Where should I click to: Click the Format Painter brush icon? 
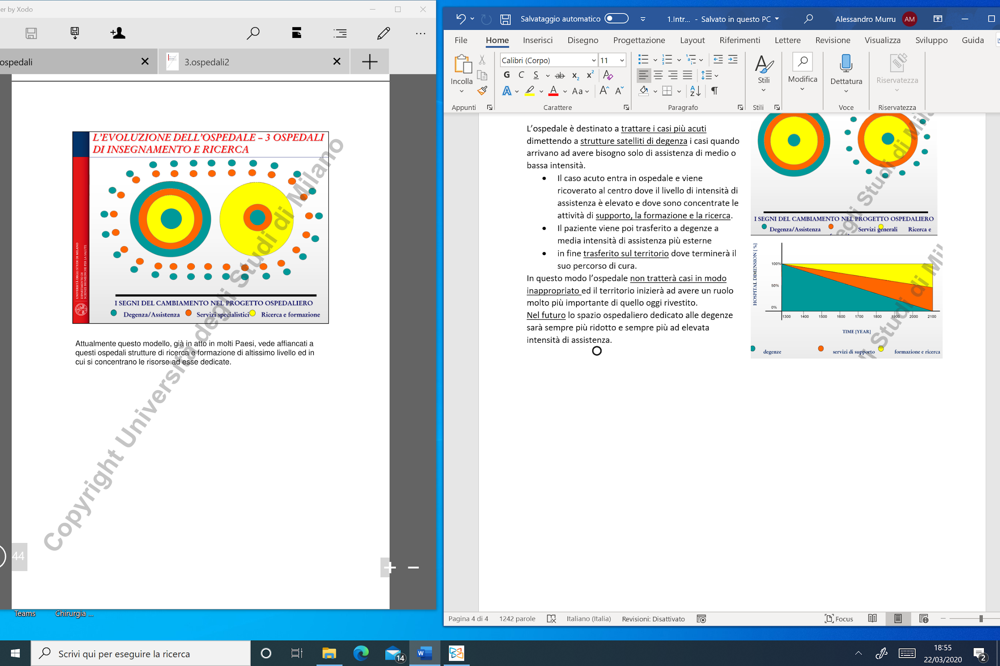pos(482,90)
